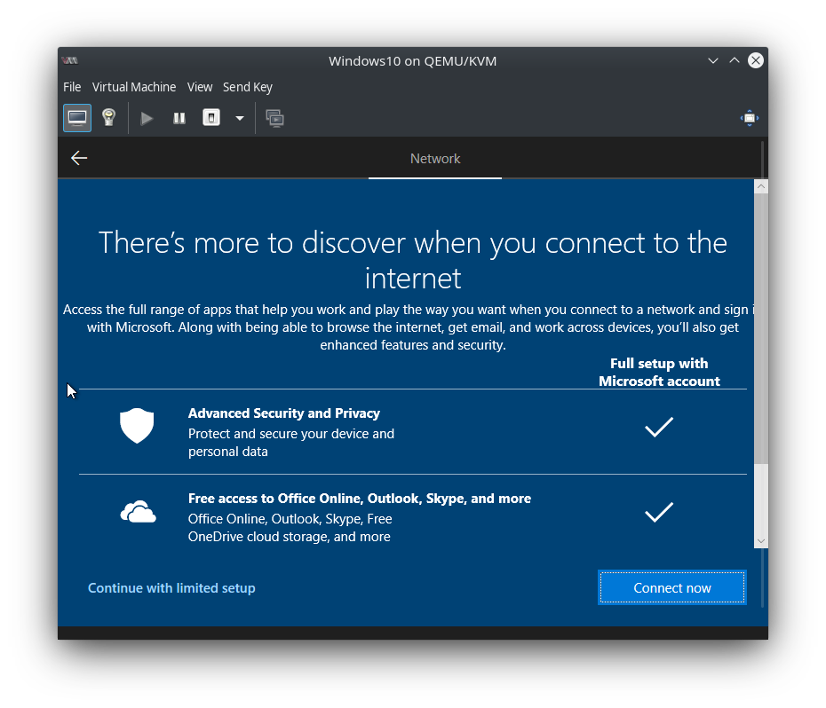Pause the virtual machine

pyautogui.click(x=179, y=118)
